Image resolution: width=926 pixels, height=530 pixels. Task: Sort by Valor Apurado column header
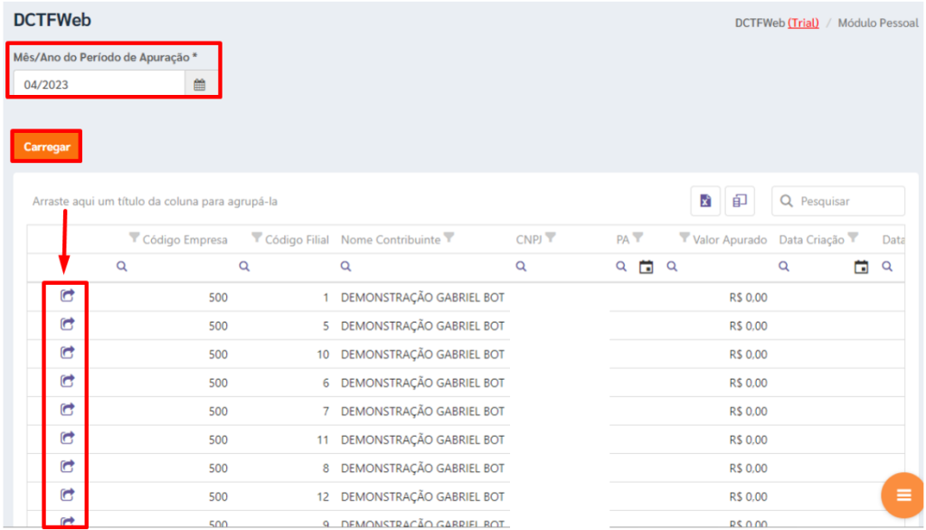[x=730, y=240]
